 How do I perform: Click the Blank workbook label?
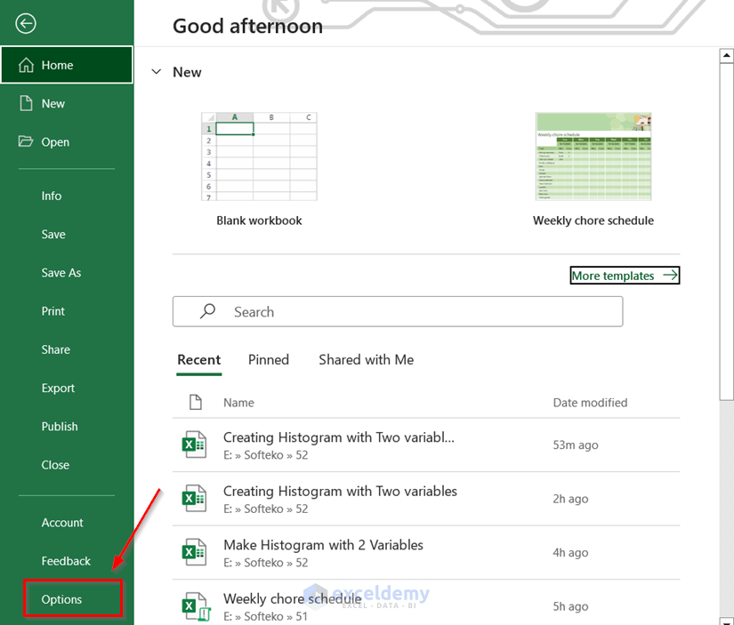point(259,220)
